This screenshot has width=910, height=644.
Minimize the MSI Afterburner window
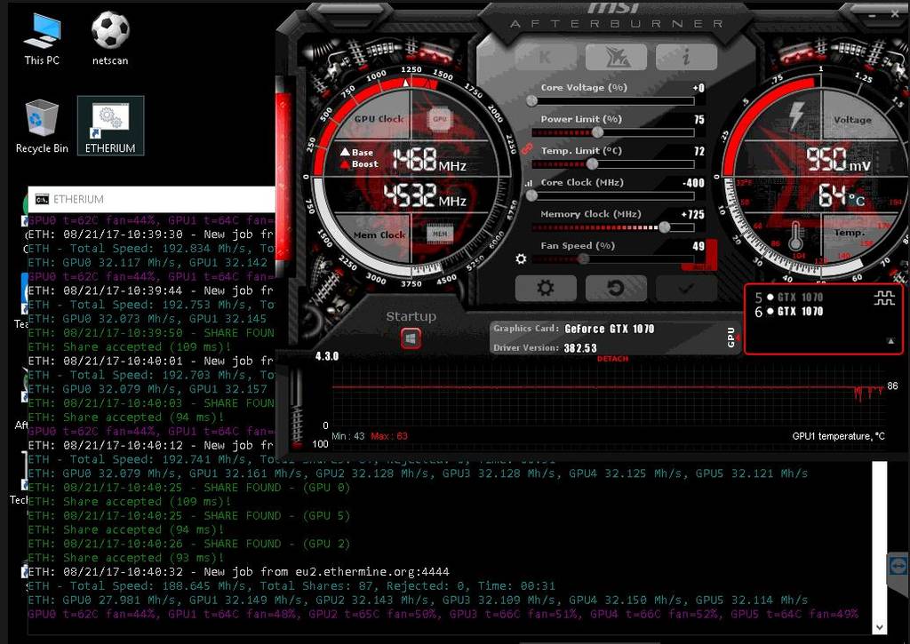(873, 16)
